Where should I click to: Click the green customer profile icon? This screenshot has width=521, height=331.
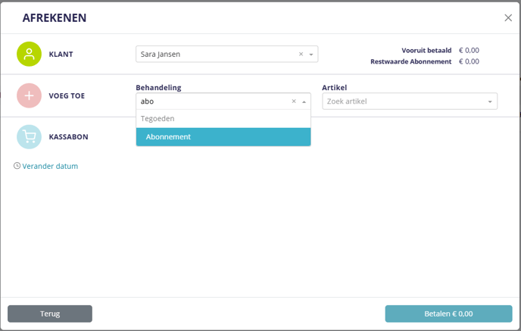pos(29,55)
